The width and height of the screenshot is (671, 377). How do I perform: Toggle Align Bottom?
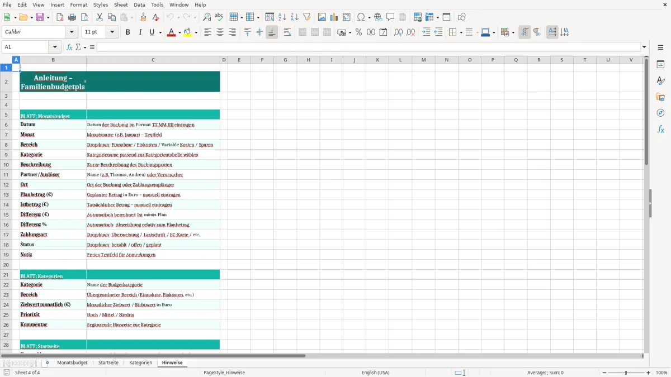272,32
